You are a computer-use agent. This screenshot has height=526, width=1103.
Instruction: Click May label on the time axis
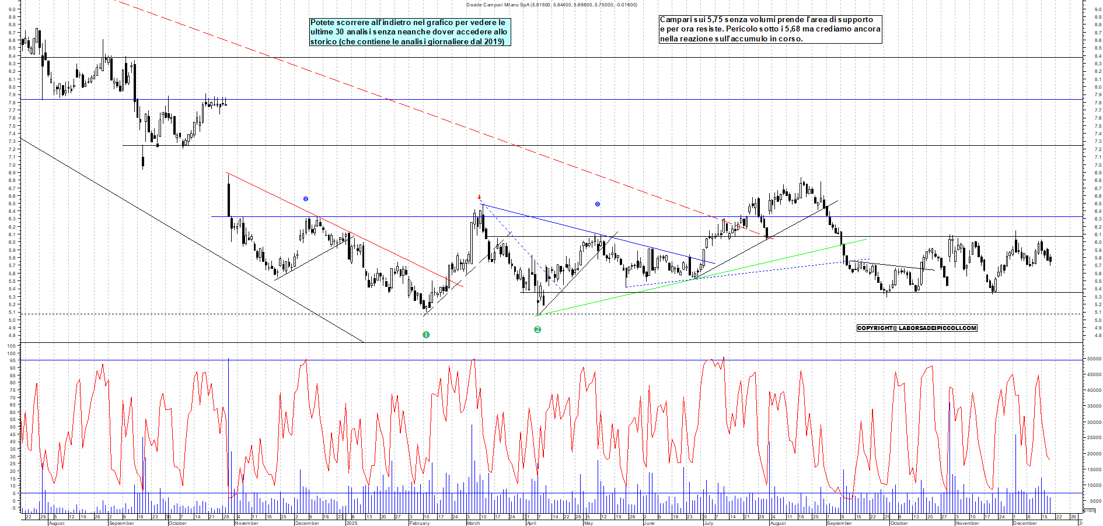point(588,523)
